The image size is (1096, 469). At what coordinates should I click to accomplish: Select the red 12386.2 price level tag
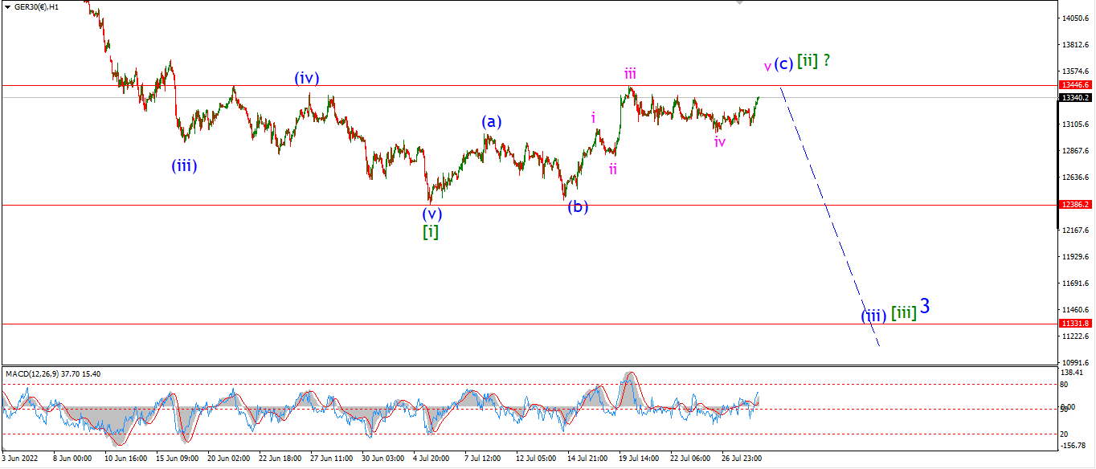[x=1075, y=205]
